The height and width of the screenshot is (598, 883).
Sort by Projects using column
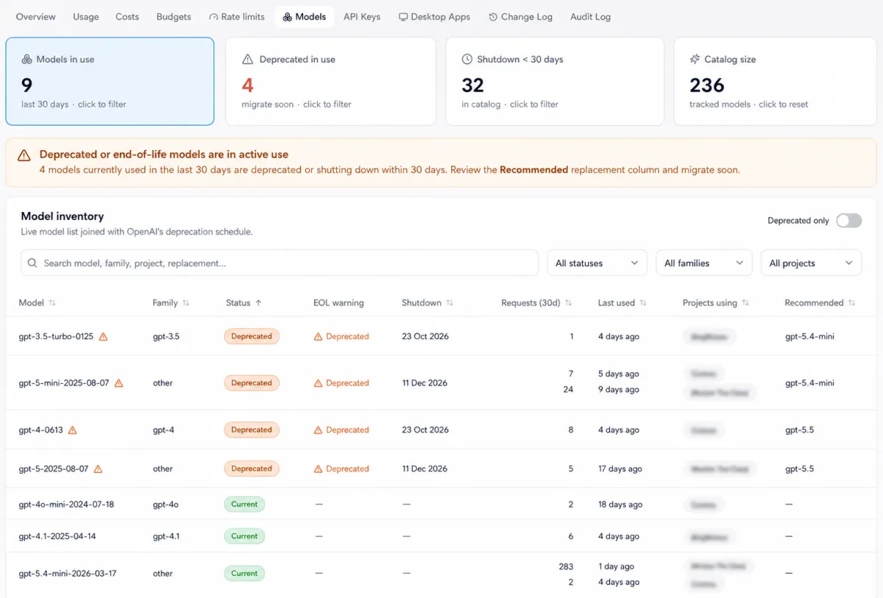[715, 303]
